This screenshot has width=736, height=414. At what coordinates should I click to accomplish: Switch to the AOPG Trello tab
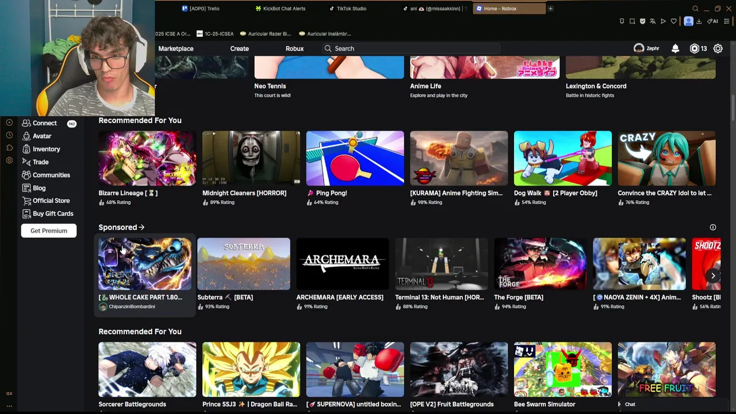(x=201, y=9)
